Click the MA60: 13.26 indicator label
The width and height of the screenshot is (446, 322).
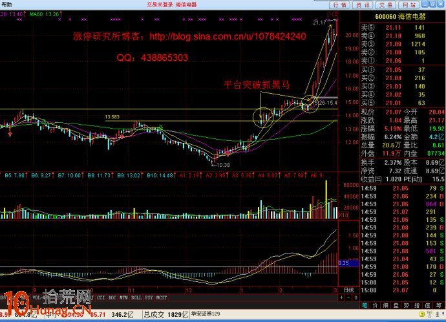coord(45,14)
